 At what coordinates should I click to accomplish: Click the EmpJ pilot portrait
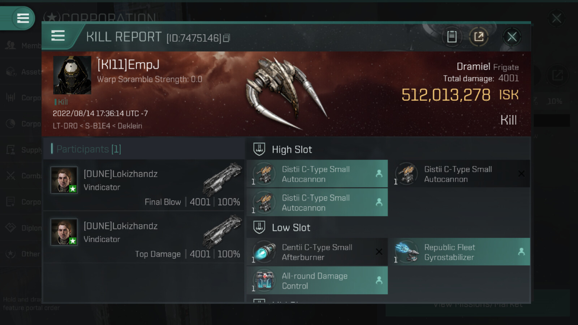[72, 75]
